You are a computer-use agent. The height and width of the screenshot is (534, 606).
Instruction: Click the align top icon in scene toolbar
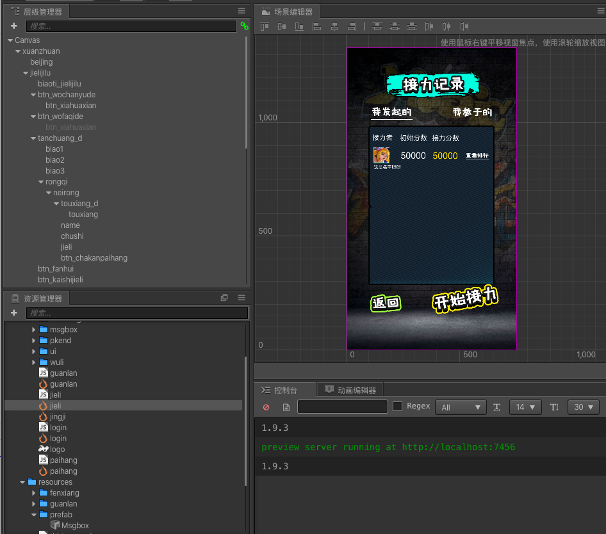click(x=265, y=26)
